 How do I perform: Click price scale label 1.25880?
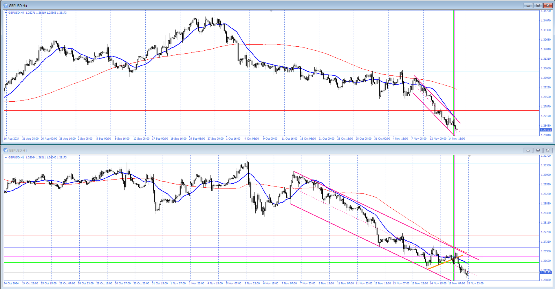(x=546, y=280)
